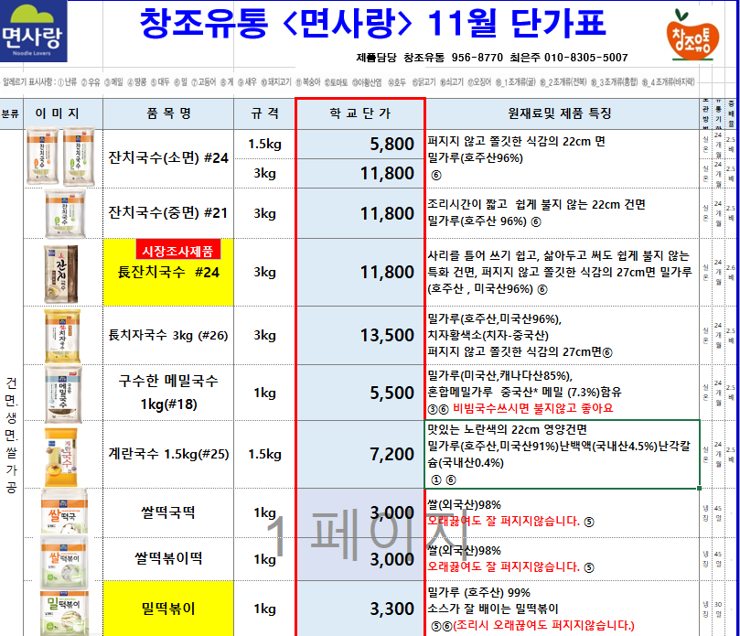Select the 쌀떡국떡 product name cell

(x=168, y=512)
